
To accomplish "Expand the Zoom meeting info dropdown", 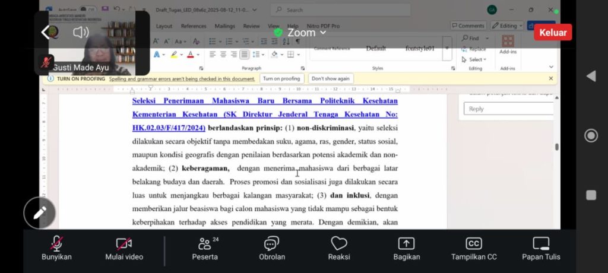I will [x=322, y=33].
